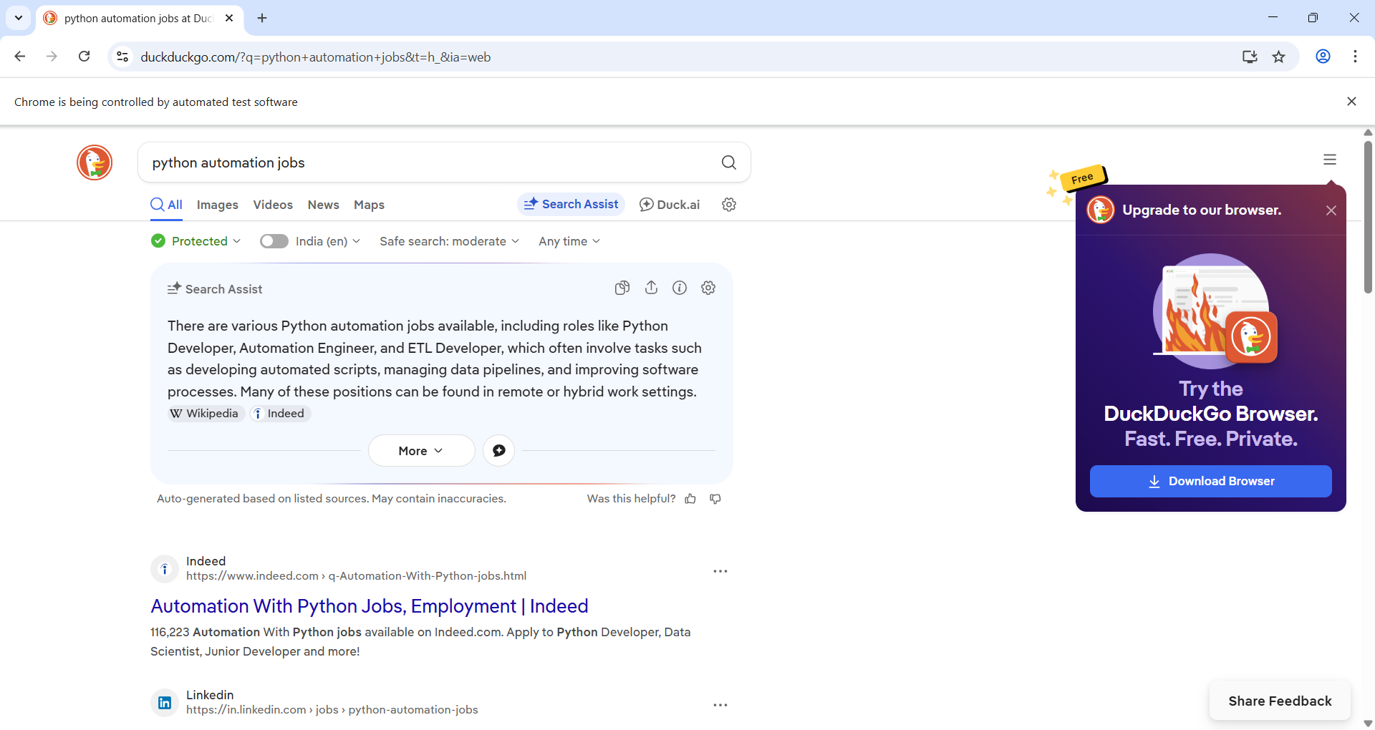The image size is (1375, 730).
Task: Open the Automation With Python Jobs result
Action: (x=369, y=606)
